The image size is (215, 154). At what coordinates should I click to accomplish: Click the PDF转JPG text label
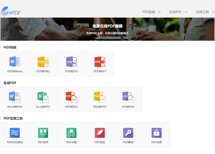pyautogui.click(x=72, y=71)
